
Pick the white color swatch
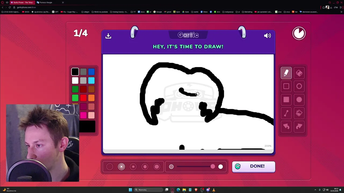point(75,80)
